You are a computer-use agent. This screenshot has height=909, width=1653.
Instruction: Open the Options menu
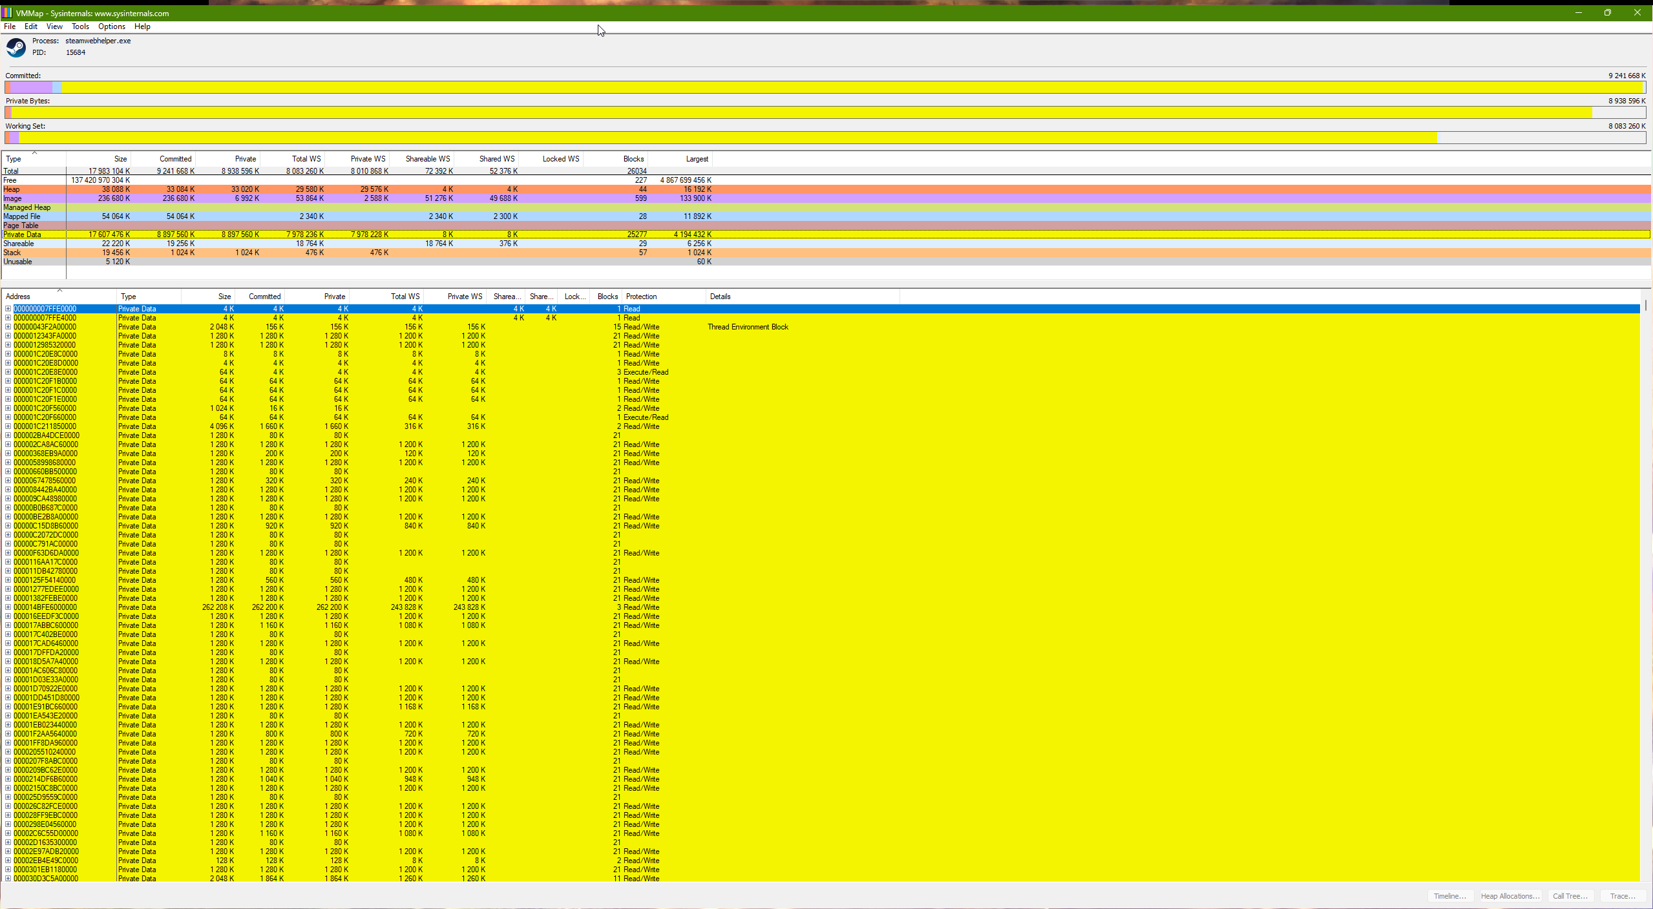click(111, 26)
